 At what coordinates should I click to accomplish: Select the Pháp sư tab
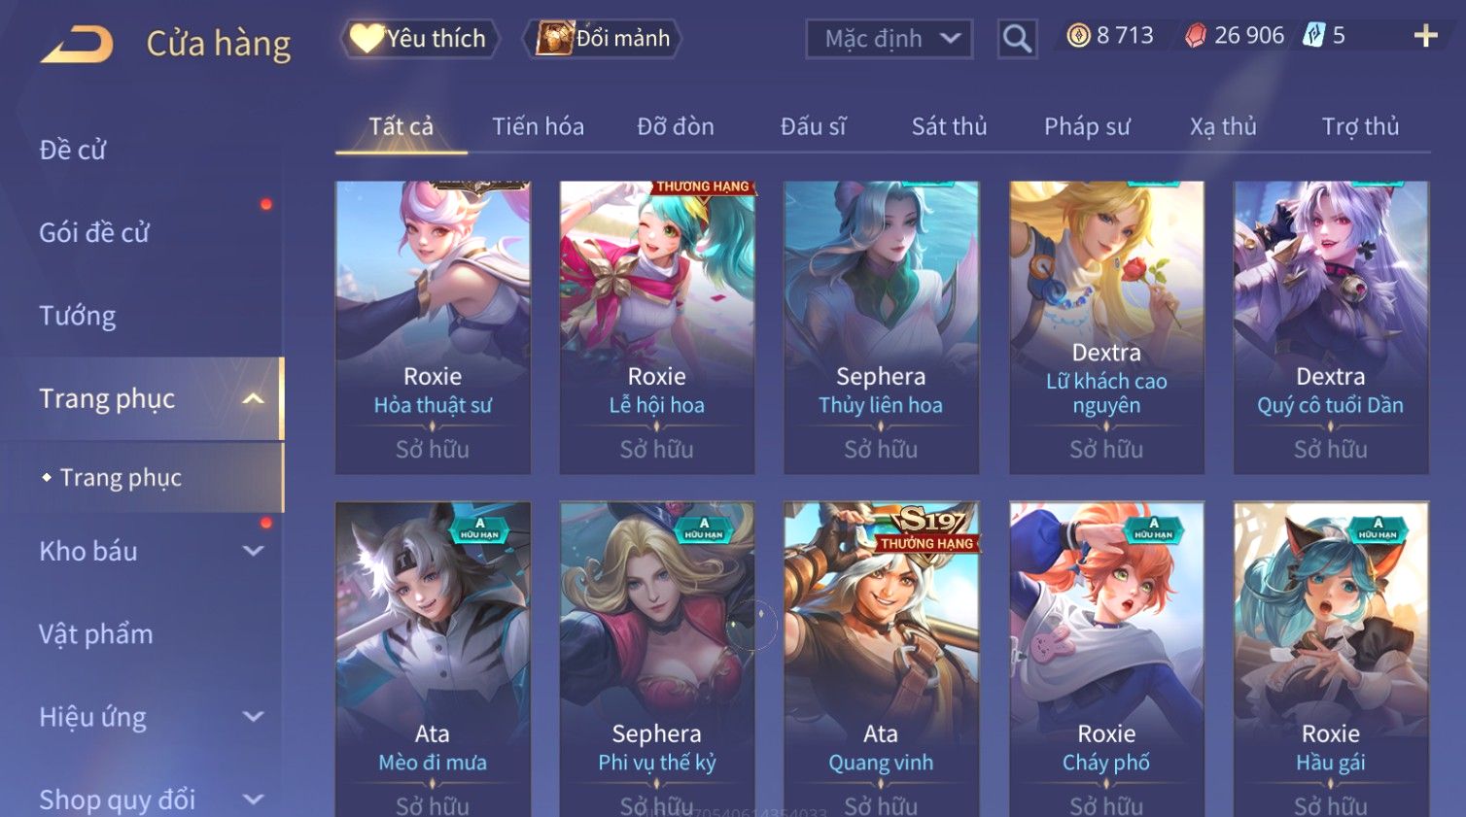coord(1087,126)
